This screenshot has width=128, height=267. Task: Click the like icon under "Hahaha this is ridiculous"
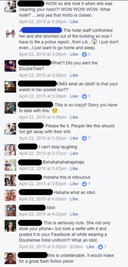(x=84, y=184)
